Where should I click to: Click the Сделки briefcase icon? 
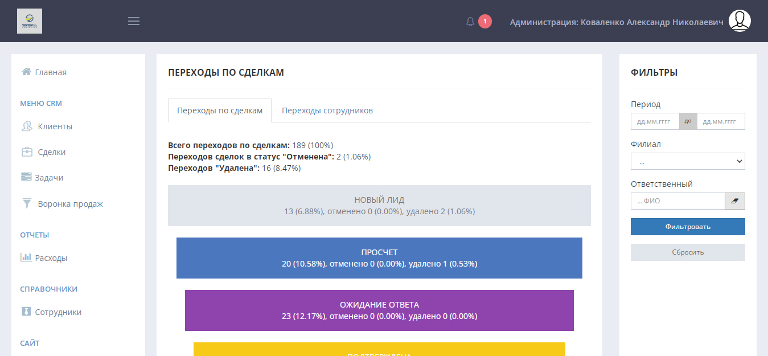[26, 152]
